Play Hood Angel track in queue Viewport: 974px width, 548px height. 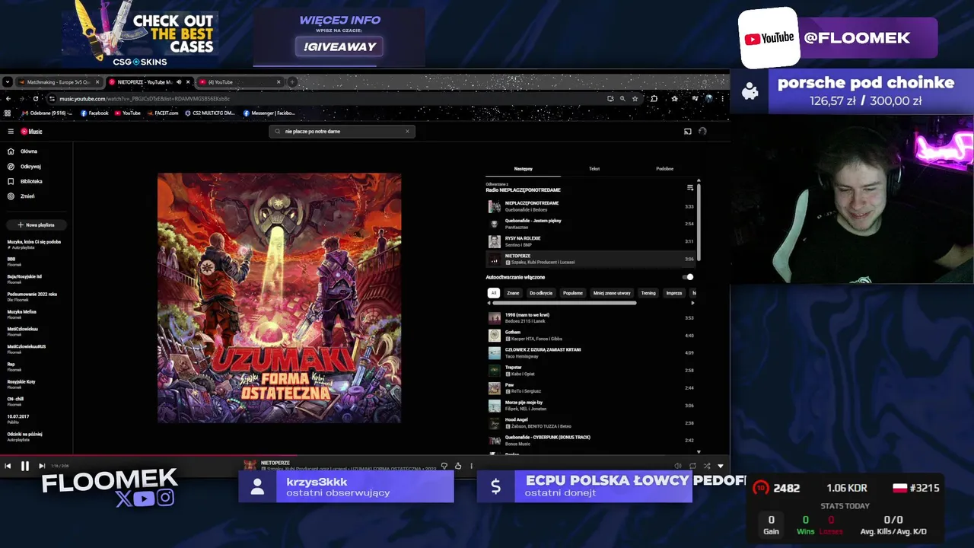coord(590,423)
